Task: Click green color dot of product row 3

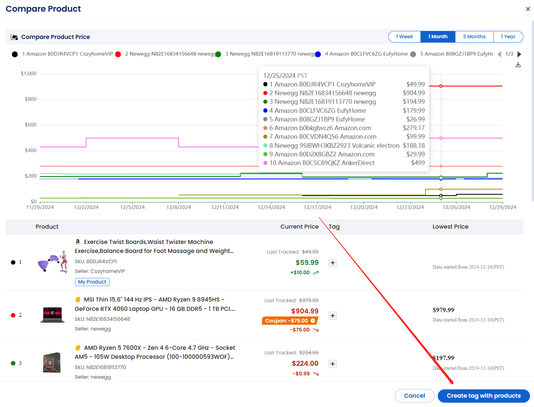Action: (13, 363)
